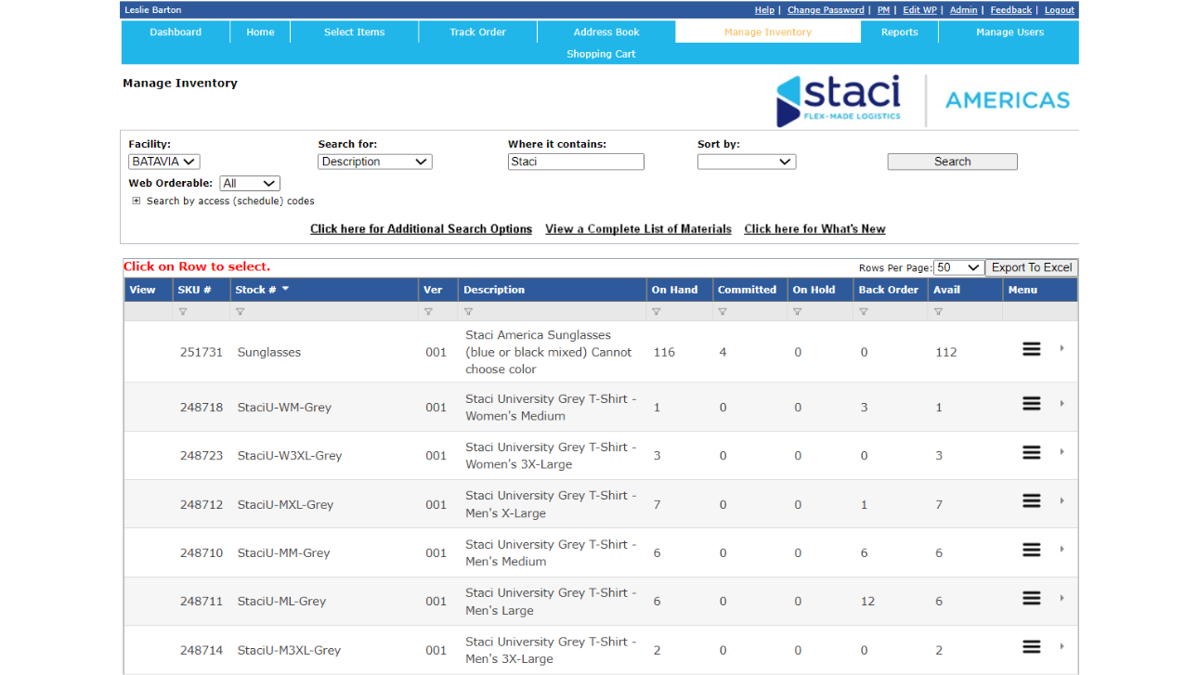This screenshot has width=1198, height=675.
Task: Click the Logout link
Action: click(1060, 10)
